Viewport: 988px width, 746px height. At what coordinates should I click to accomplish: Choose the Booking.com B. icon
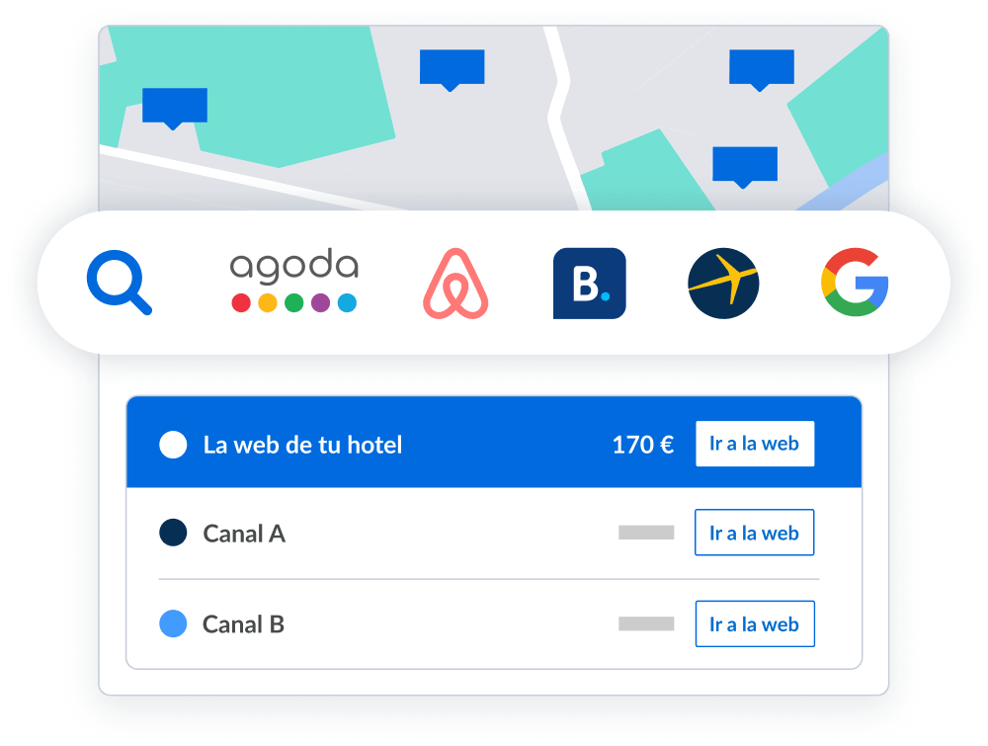(x=589, y=284)
